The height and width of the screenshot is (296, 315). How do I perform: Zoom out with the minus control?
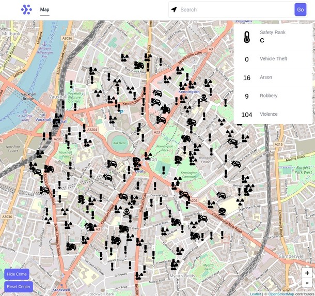click(x=307, y=283)
